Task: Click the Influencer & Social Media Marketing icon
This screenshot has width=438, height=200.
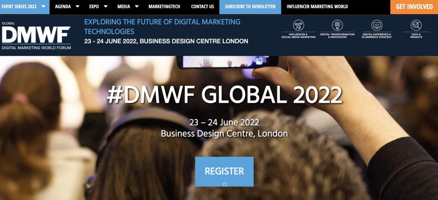Action: tap(298, 25)
